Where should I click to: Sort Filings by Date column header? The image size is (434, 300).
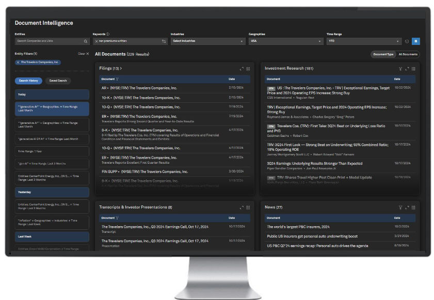click(232, 79)
